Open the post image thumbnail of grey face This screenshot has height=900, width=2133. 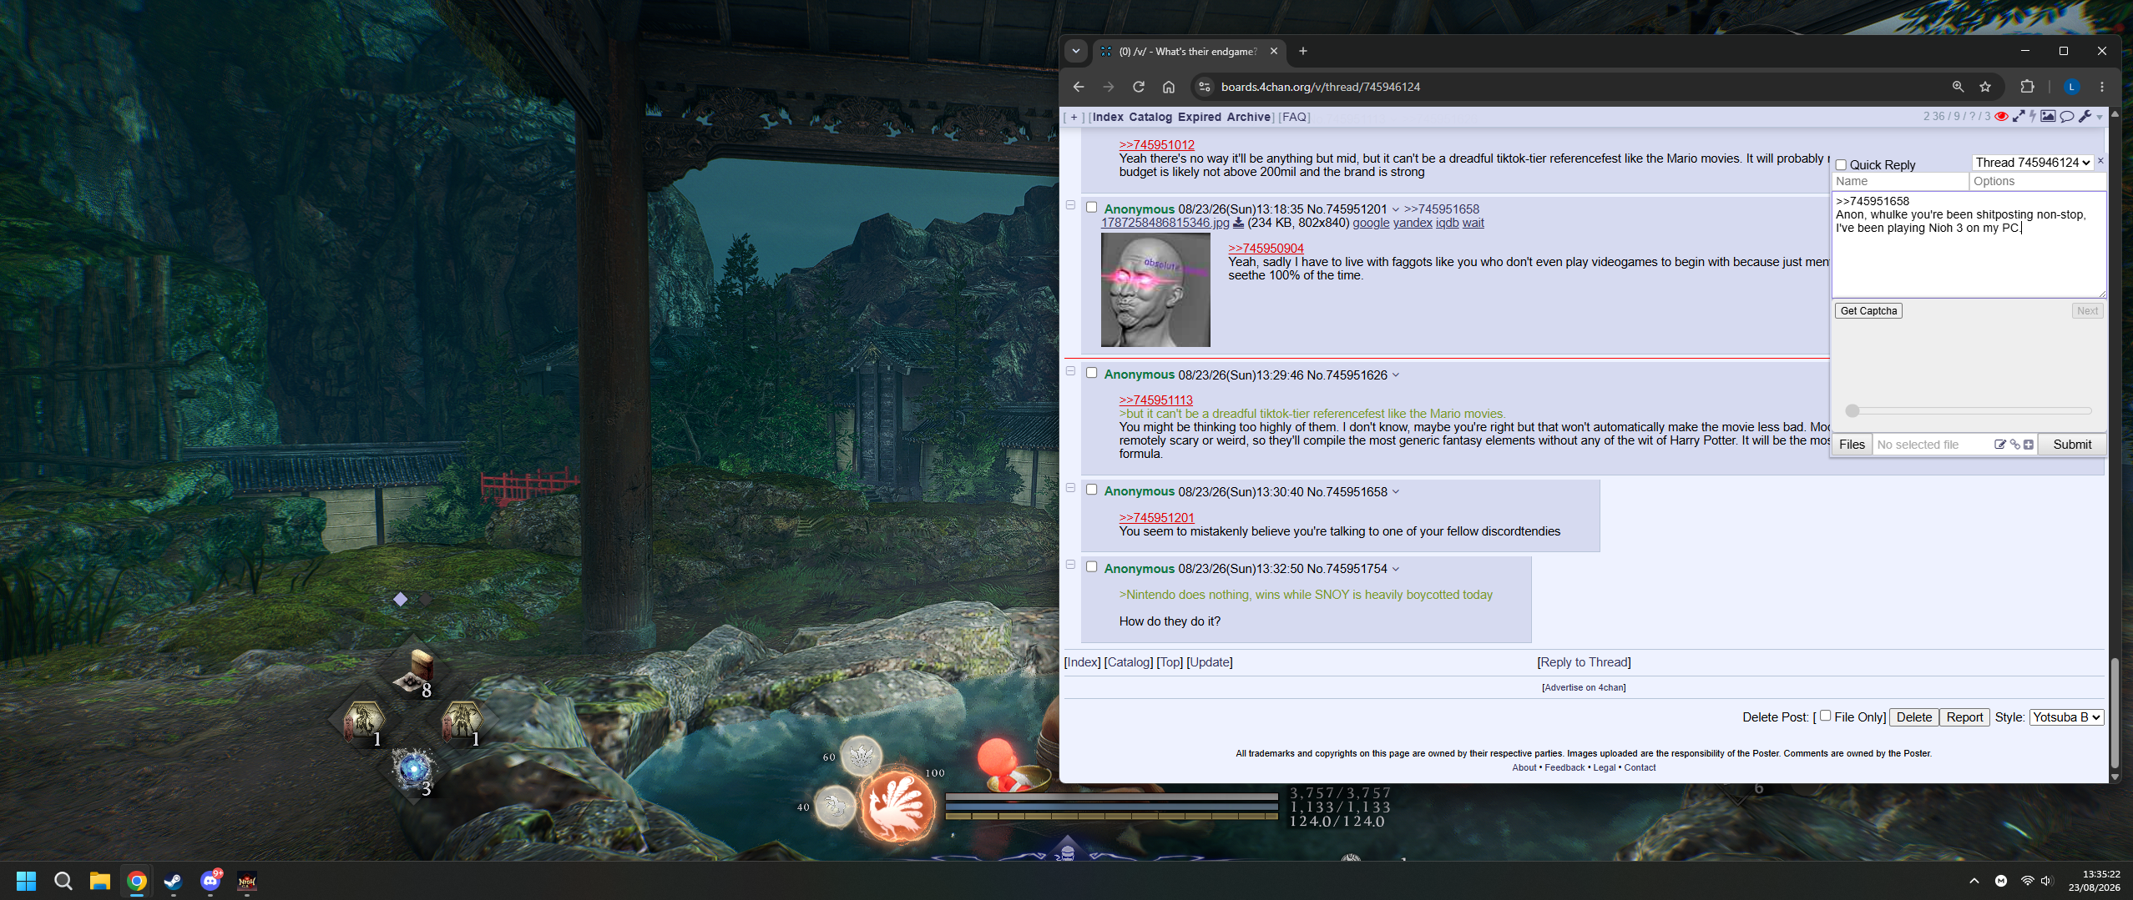pos(1155,289)
